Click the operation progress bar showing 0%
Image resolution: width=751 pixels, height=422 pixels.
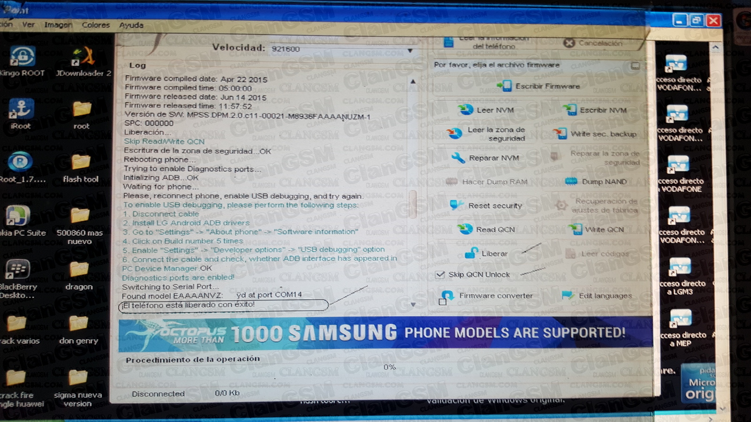(389, 367)
